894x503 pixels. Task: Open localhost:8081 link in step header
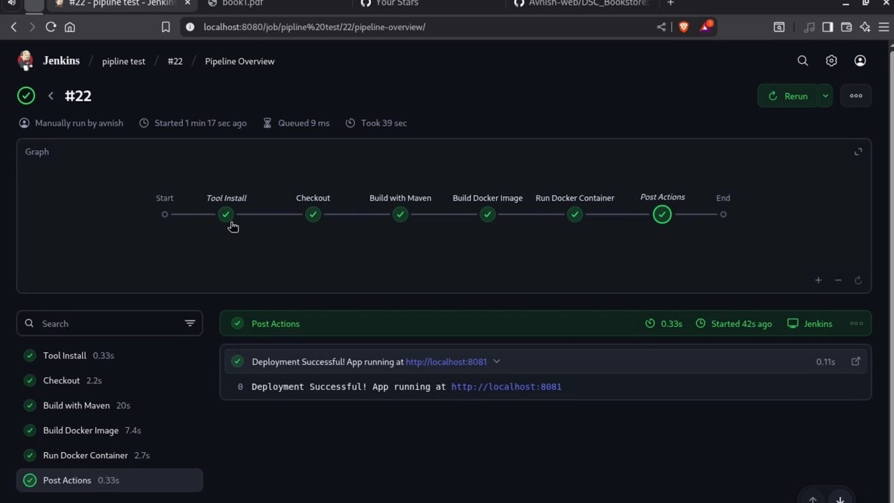pos(446,362)
